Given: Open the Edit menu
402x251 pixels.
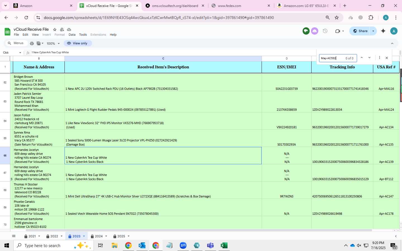Looking at the screenshot, I should pos(25,35).
